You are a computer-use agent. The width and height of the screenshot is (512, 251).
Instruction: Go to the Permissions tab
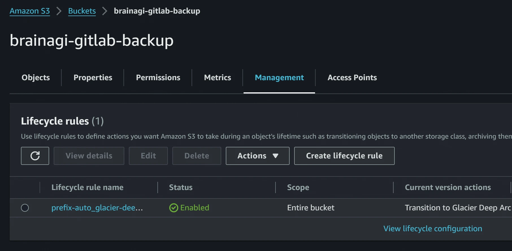(x=158, y=78)
